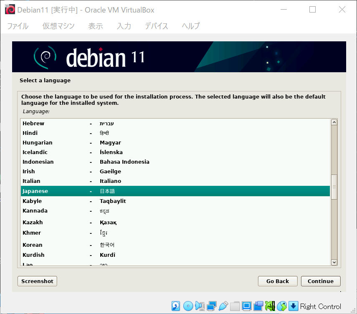Image resolution: width=357 pixels, height=314 pixels.
Task: Open the デバイス menu
Action: [x=157, y=26]
